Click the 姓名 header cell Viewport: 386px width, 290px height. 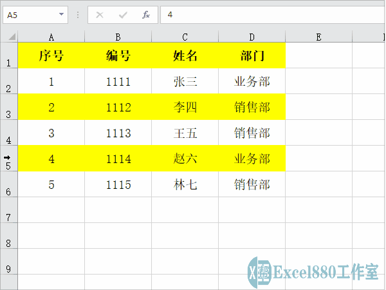(185, 55)
